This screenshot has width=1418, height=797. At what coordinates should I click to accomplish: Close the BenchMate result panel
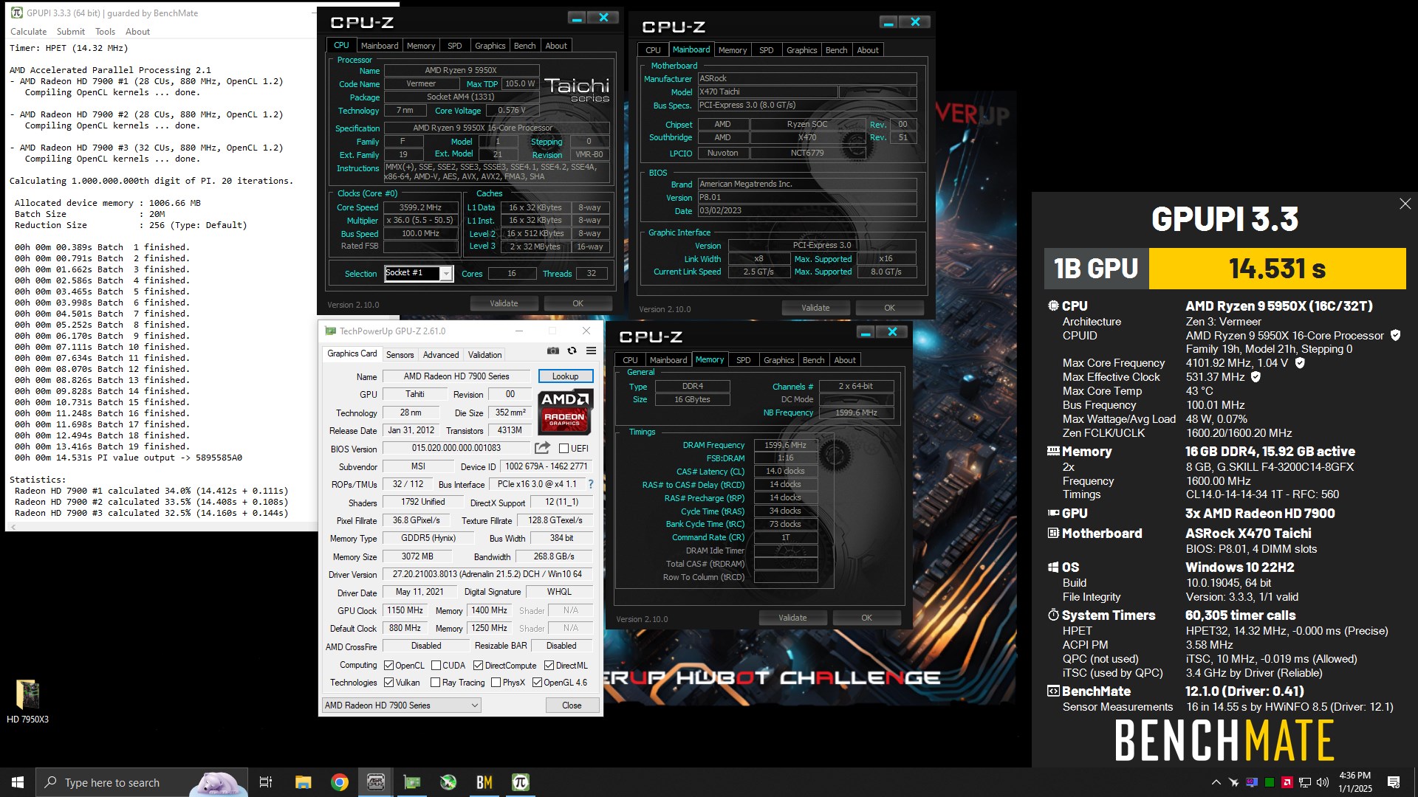pos(1405,204)
